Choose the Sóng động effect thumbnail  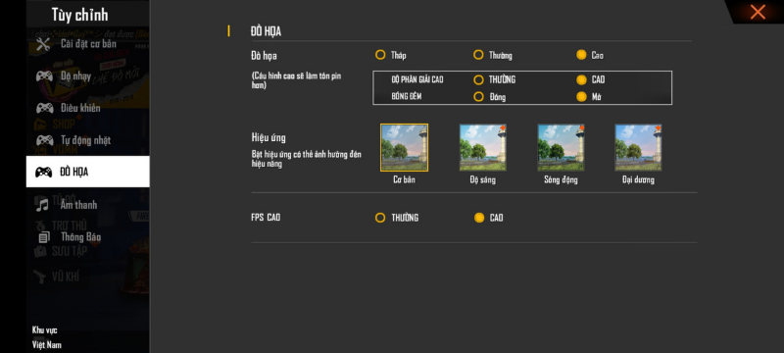(x=561, y=147)
